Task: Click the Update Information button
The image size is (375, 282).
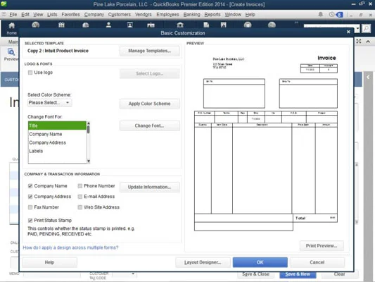Action: tap(149, 187)
